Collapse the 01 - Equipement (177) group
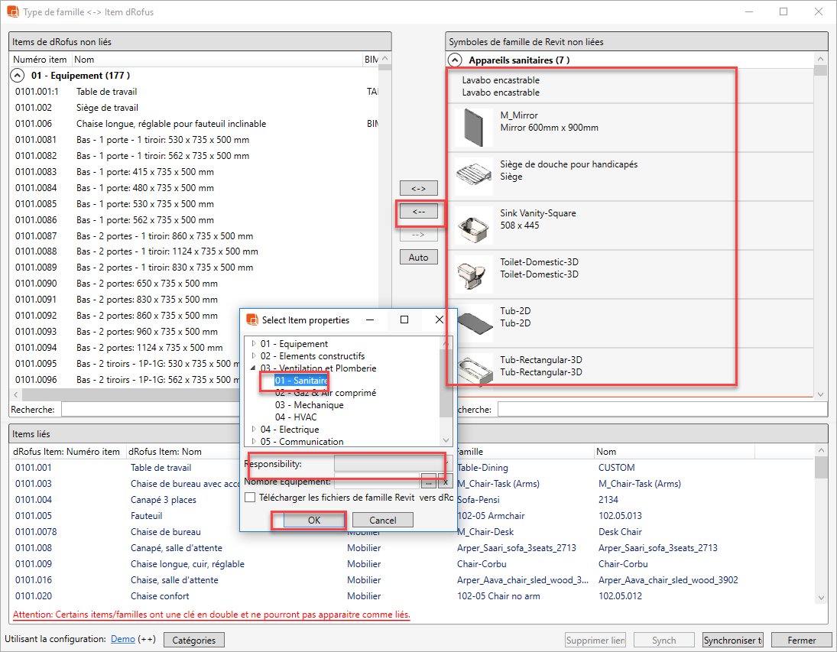Image resolution: width=837 pixels, height=652 pixels. 17,76
